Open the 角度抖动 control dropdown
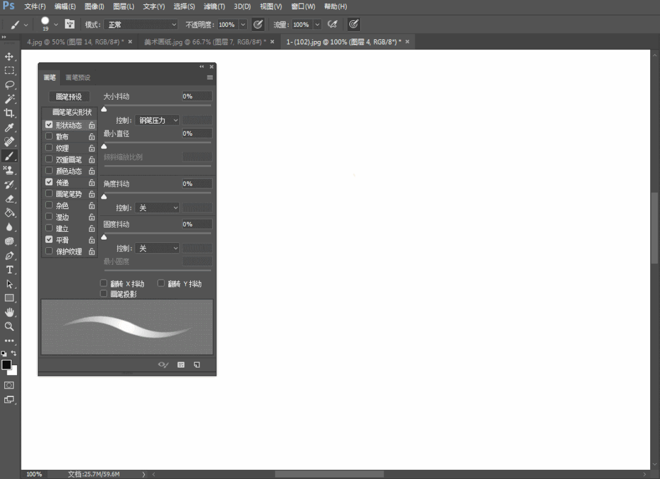660x479 pixels. coord(157,208)
